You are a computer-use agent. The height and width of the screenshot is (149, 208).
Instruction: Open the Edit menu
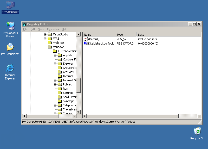(x=33, y=29)
